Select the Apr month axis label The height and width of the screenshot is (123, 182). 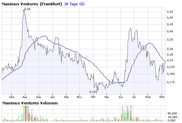pyautogui.click(x=93, y=97)
